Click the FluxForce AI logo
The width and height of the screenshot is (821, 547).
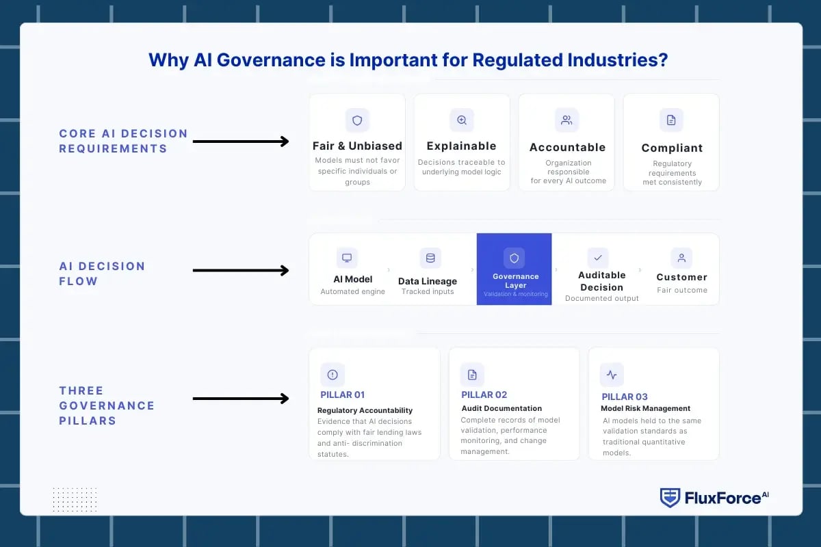[x=714, y=498]
